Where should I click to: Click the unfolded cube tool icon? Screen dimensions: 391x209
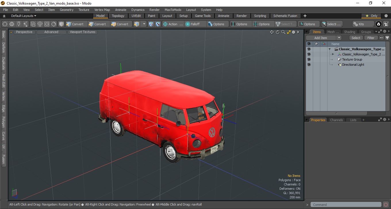click(40, 24)
